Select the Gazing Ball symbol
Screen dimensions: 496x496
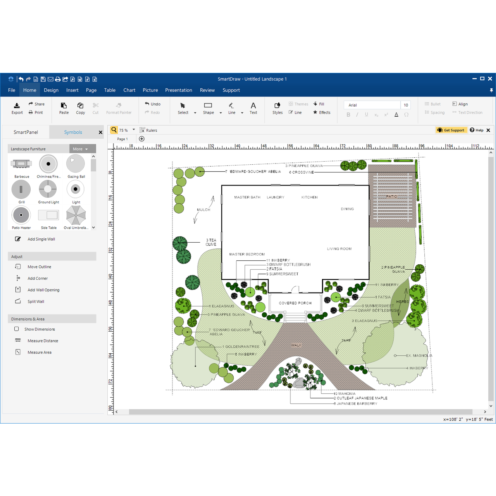coord(76,164)
